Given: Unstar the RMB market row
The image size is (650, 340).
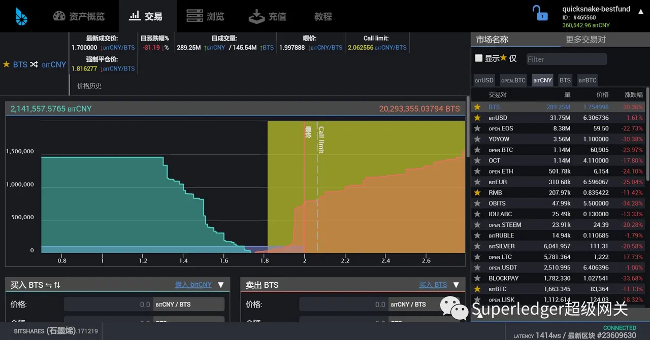Looking at the screenshot, I should point(477,192).
